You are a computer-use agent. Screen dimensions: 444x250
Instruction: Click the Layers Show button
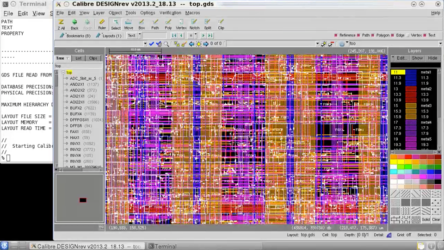(417, 58)
